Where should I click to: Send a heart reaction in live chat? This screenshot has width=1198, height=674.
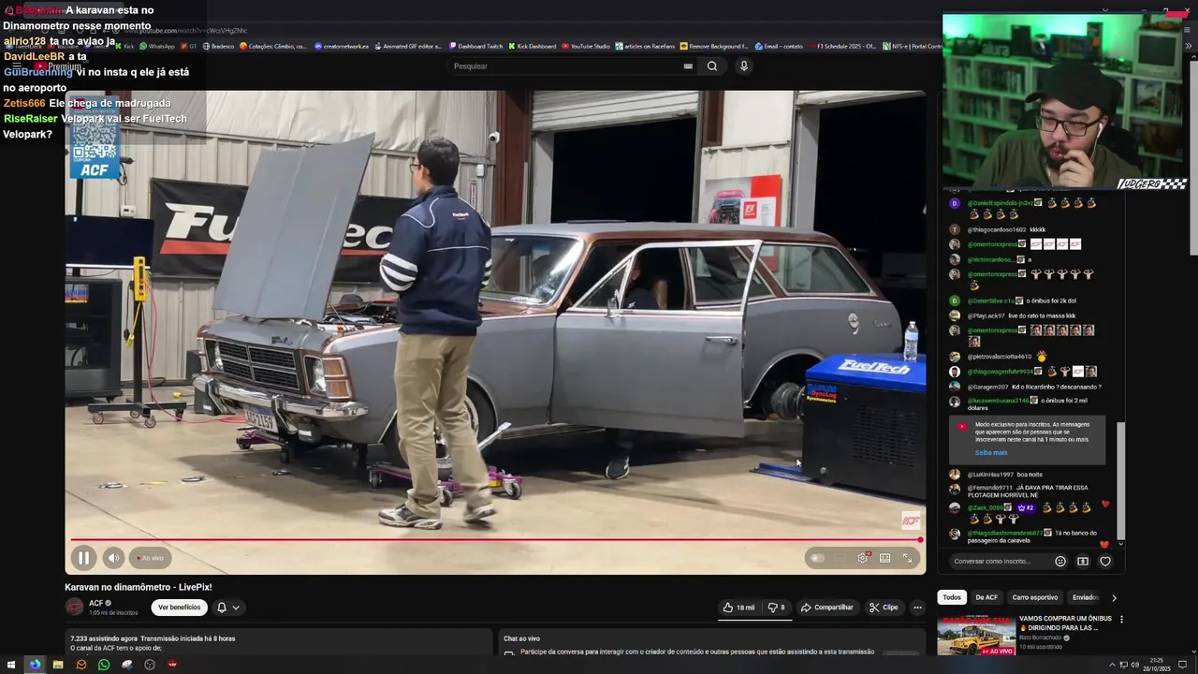pos(1105,562)
